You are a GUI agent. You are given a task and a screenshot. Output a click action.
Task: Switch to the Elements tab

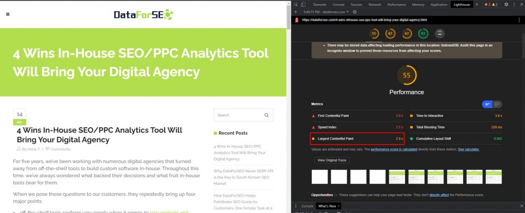[319, 5]
